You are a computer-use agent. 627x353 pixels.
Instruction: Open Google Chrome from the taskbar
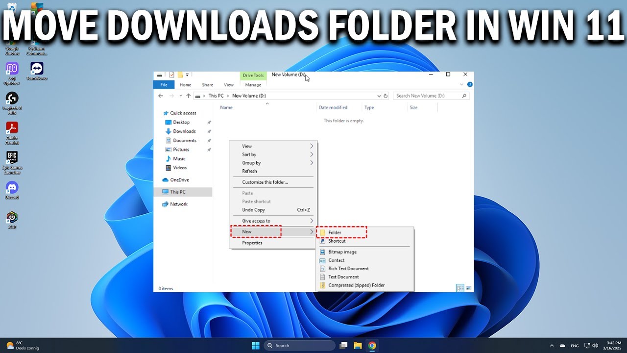point(372,346)
